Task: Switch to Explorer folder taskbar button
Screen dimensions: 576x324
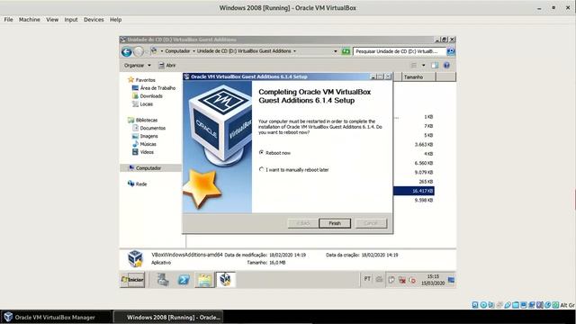Action: pyautogui.click(x=204, y=280)
